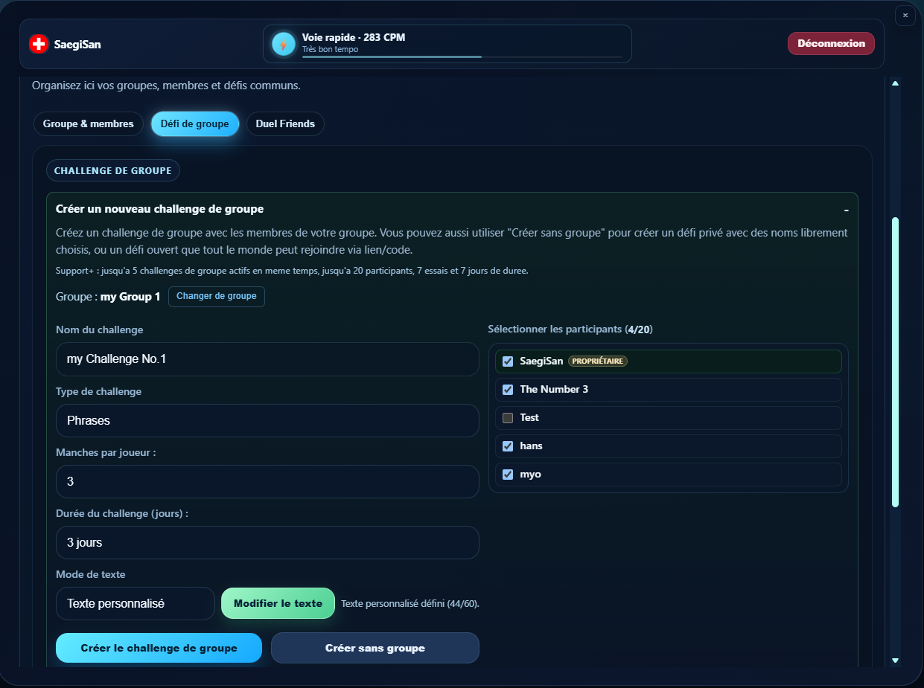Screen dimensions: 924x688
Task: Click the vertical scrollbar thumb
Action: point(895,362)
